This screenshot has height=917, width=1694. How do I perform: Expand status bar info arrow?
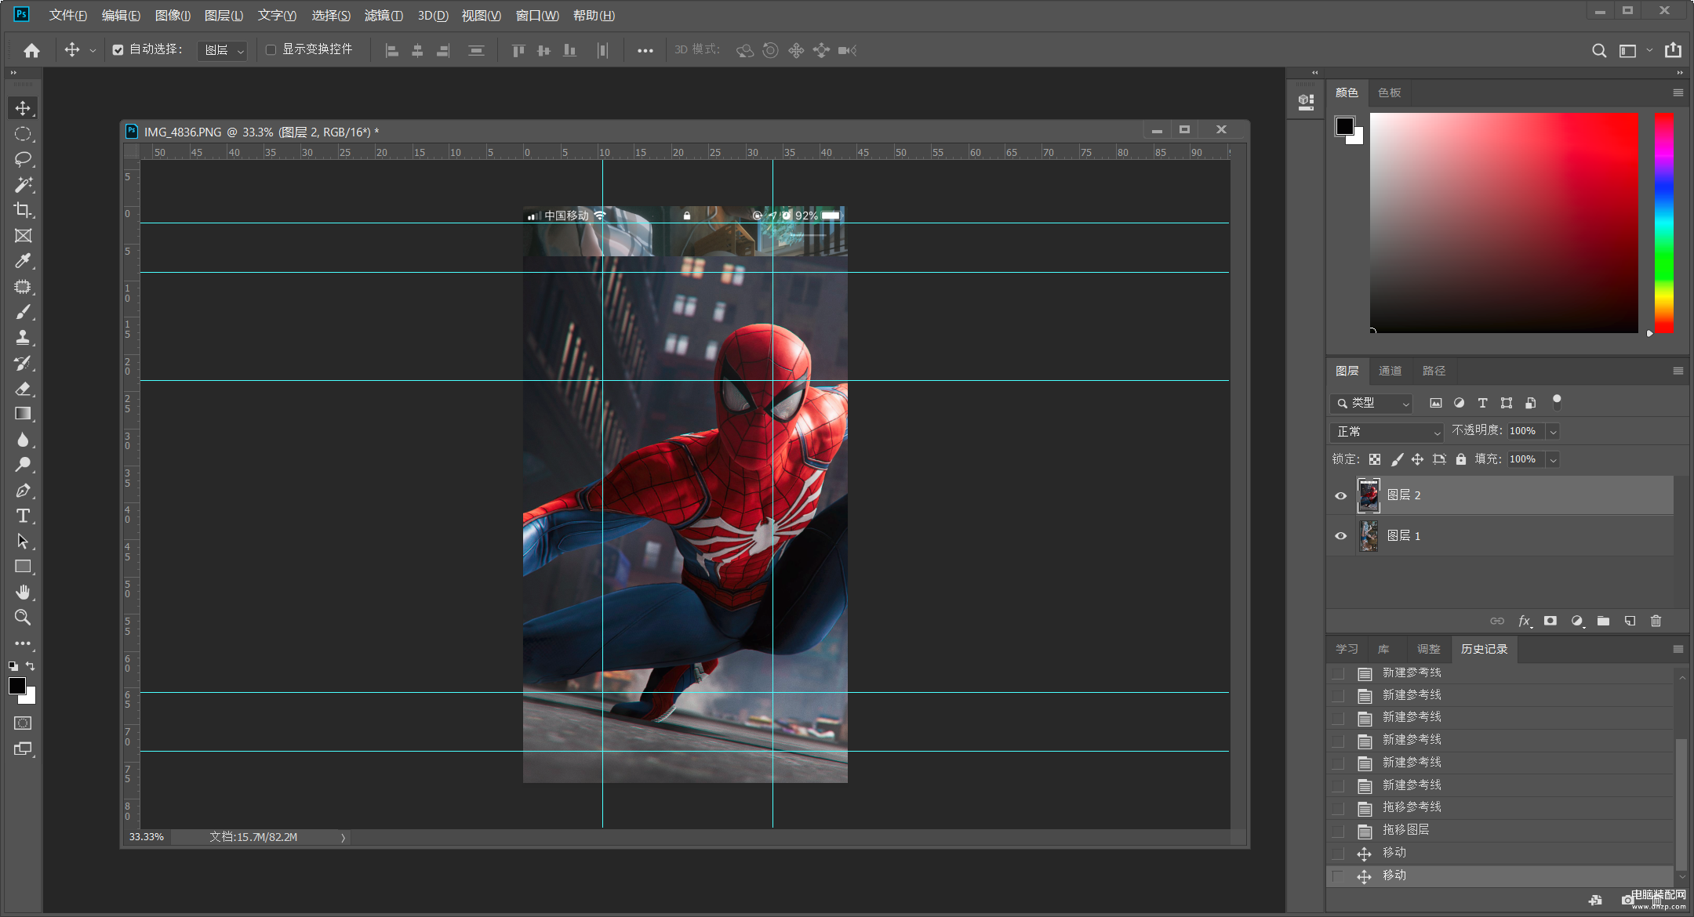343,838
